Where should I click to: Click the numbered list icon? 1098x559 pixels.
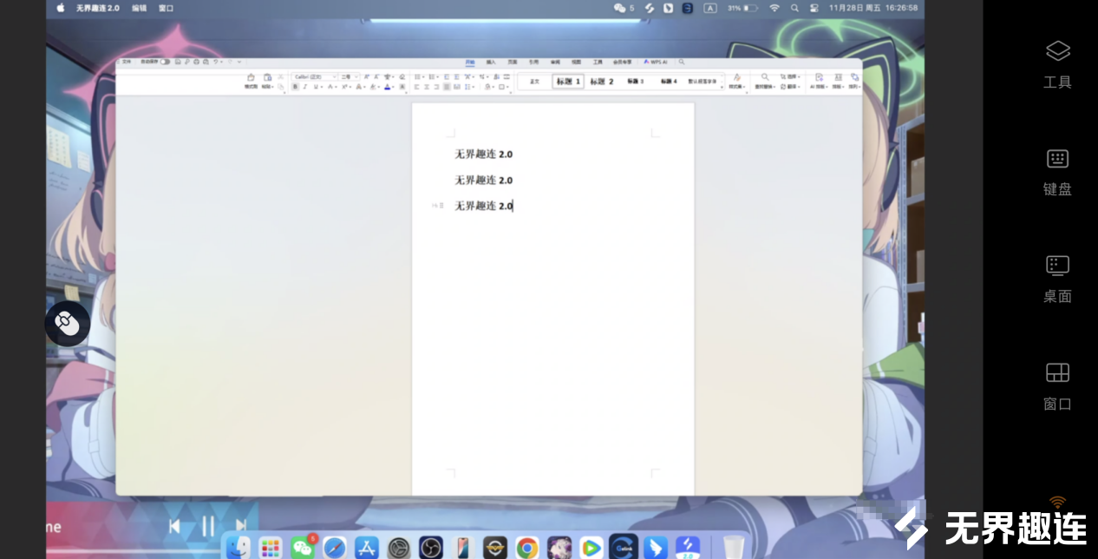[432, 76]
